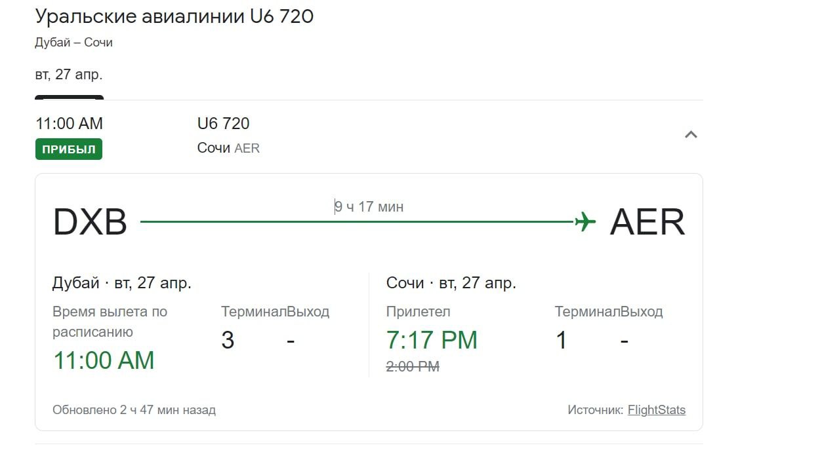Click the 9 ч 17 мин duration
The width and height of the screenshot is (820, 456).
click(x=369, y=207)
